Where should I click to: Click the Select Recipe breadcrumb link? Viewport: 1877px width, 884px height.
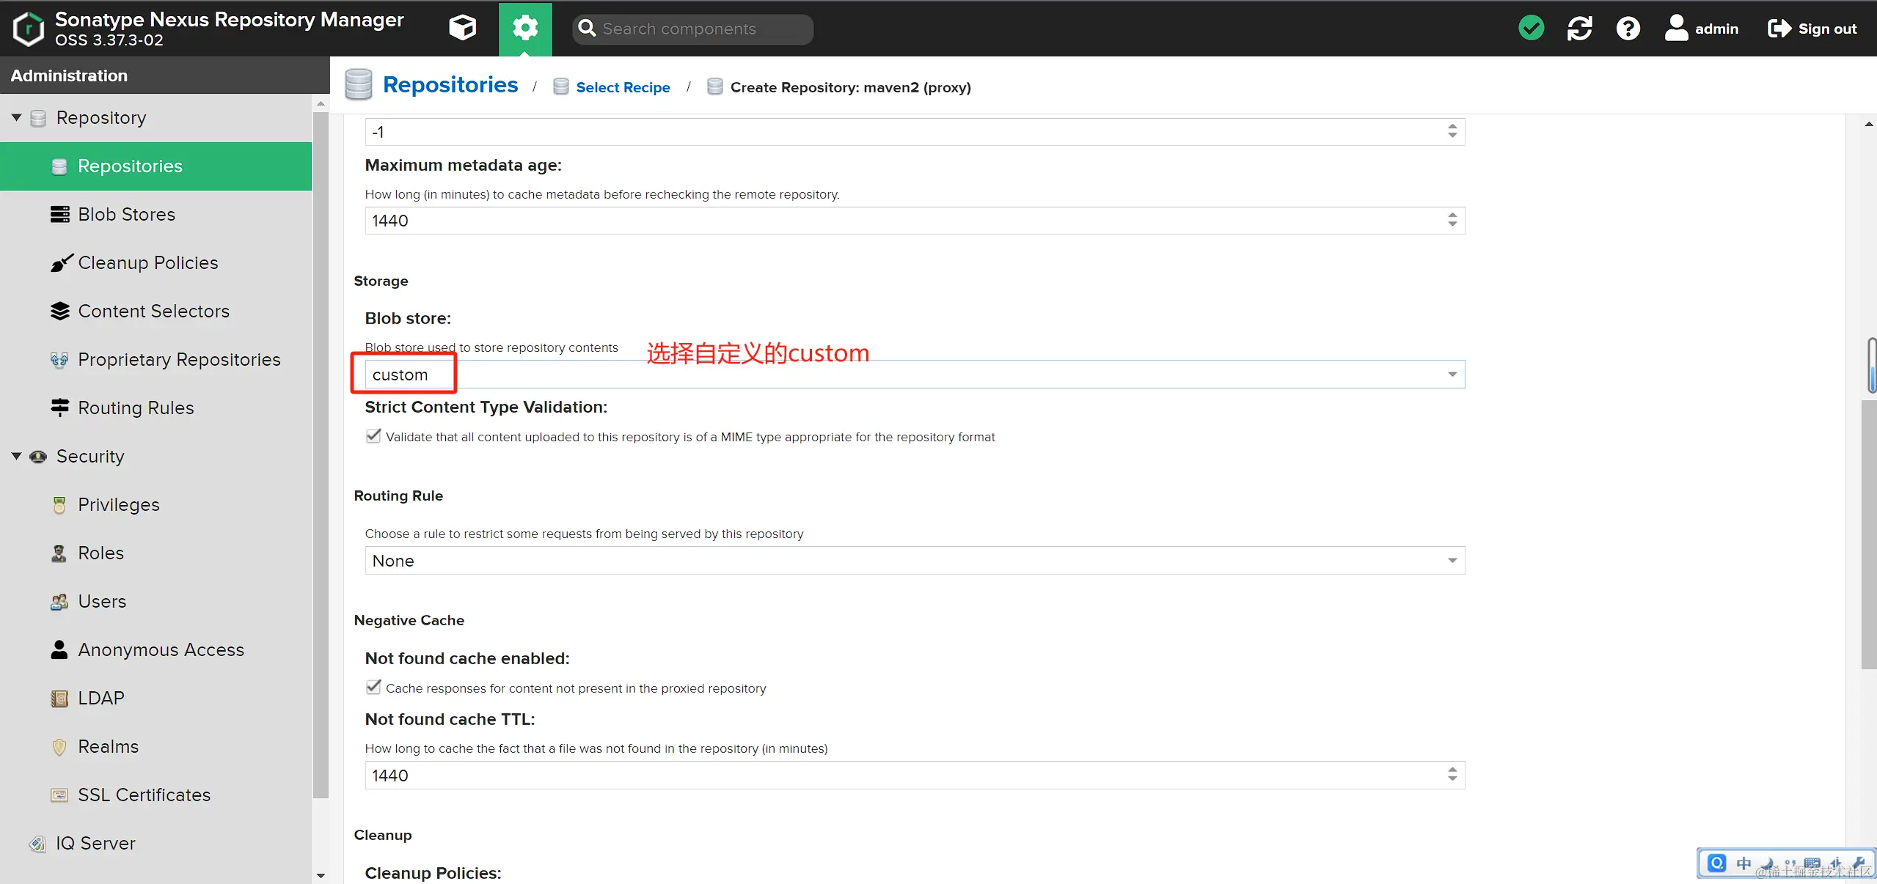tap(623, 87)
